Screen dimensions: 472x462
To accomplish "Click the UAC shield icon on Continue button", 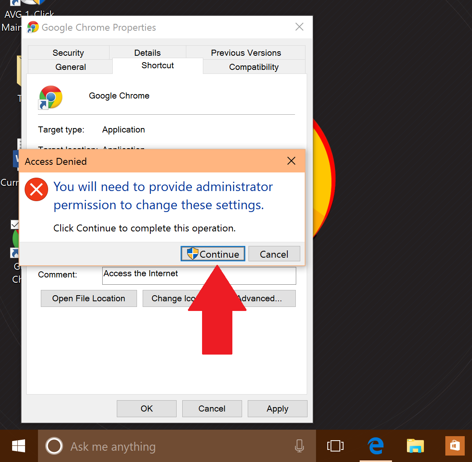I will point(193,254).
